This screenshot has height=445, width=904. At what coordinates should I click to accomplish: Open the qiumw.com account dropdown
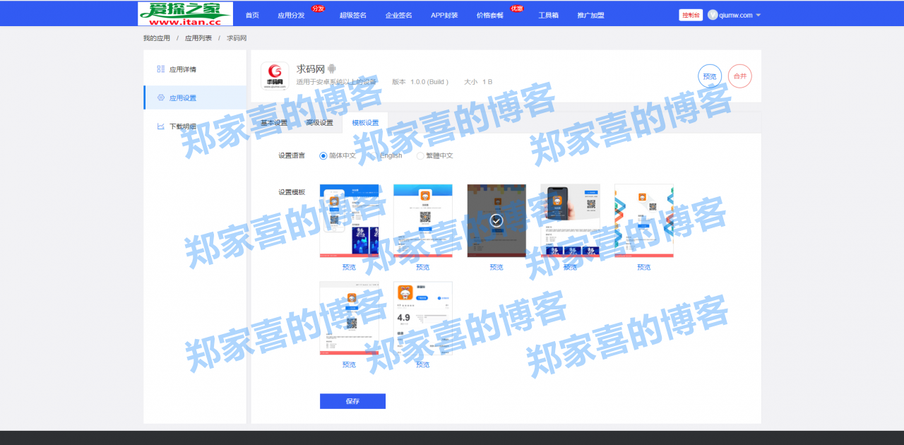click(x=734, y=15)
